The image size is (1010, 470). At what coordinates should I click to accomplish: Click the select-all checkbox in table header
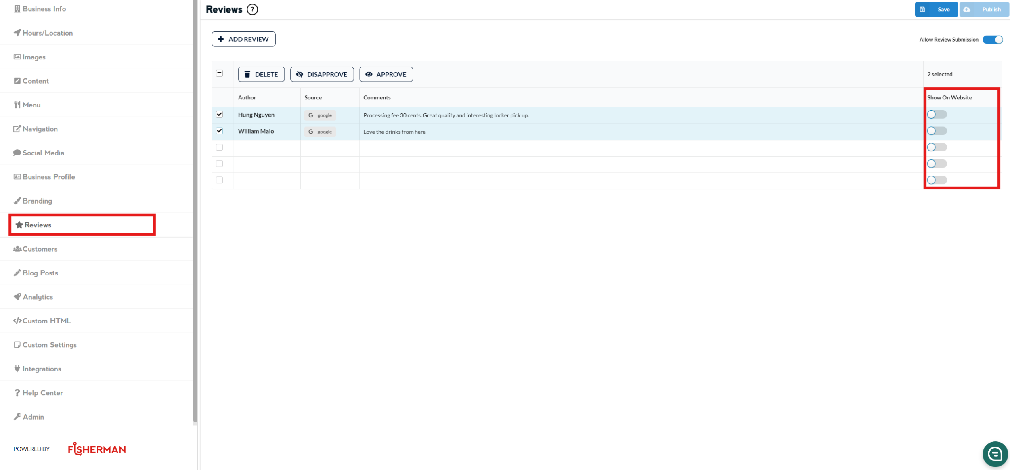pyautogui.click(x=219, y=73)
